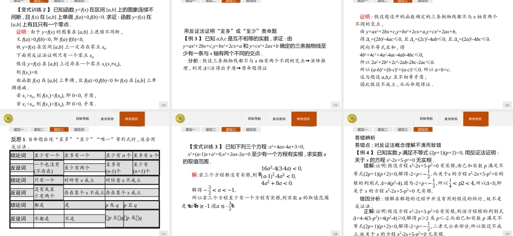Image resolution: width=513 pixels, height=236 pixels.
Task: Click the red 解 label on slide 18
Action: click(194, 175)
